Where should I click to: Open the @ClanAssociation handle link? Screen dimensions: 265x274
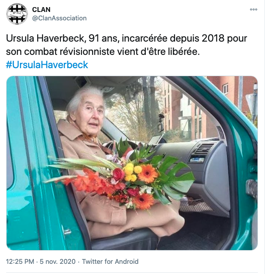(x=59, y=18)
